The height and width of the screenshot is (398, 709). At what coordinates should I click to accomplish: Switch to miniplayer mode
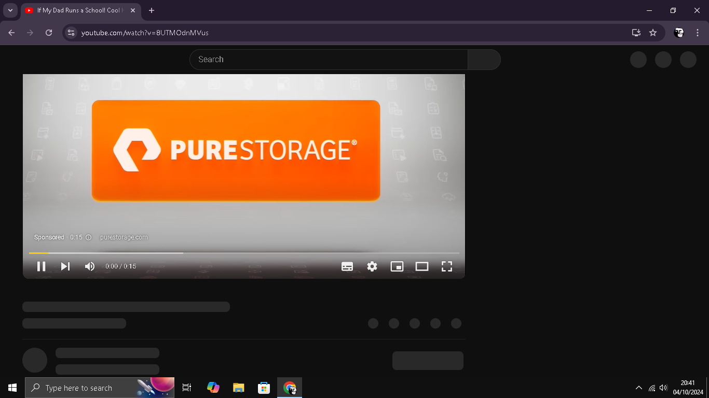pyautogui.click(x=397, y=266)
